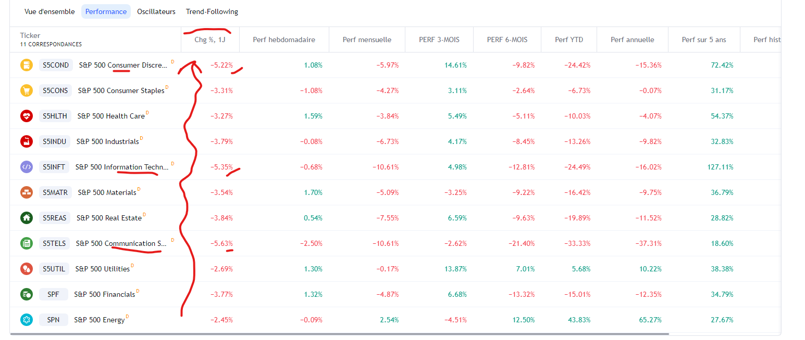Click the Information Technology code icon

point(26,167)
